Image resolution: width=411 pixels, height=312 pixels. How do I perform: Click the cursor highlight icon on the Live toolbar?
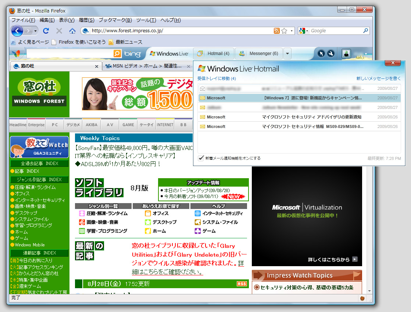322,54
